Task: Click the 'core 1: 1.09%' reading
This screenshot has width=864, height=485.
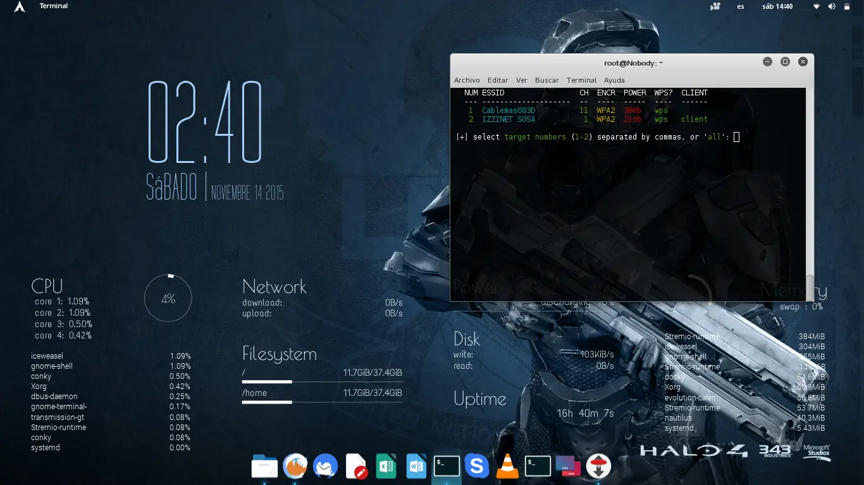Action: click(x=62, y=302)
